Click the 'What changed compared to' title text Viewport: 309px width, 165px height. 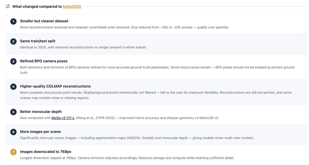tap(37, 6)
